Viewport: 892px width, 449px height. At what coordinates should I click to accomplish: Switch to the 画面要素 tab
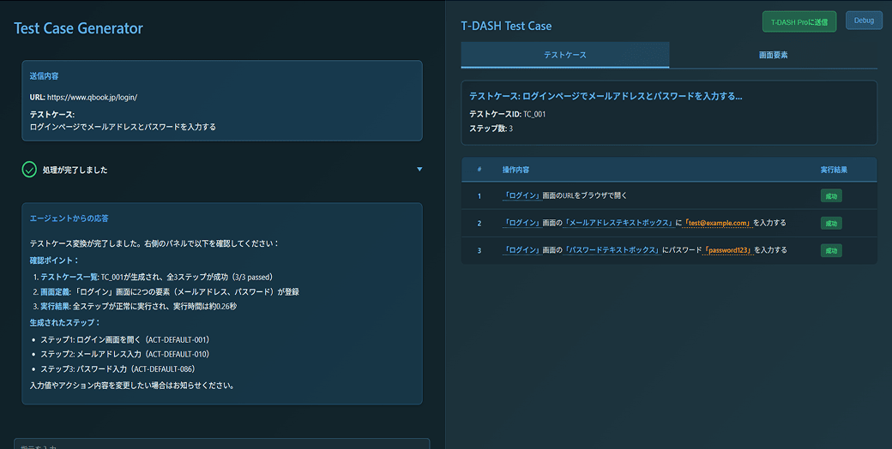(773, 55)
